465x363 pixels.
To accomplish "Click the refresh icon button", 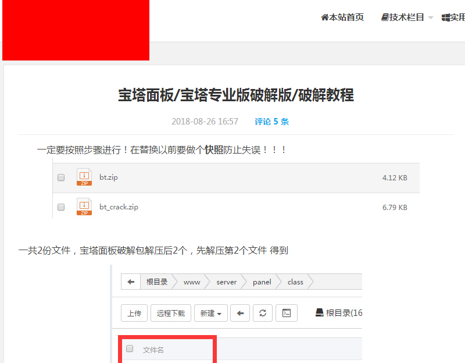I will pyautogui.click(x=263, y=313).
